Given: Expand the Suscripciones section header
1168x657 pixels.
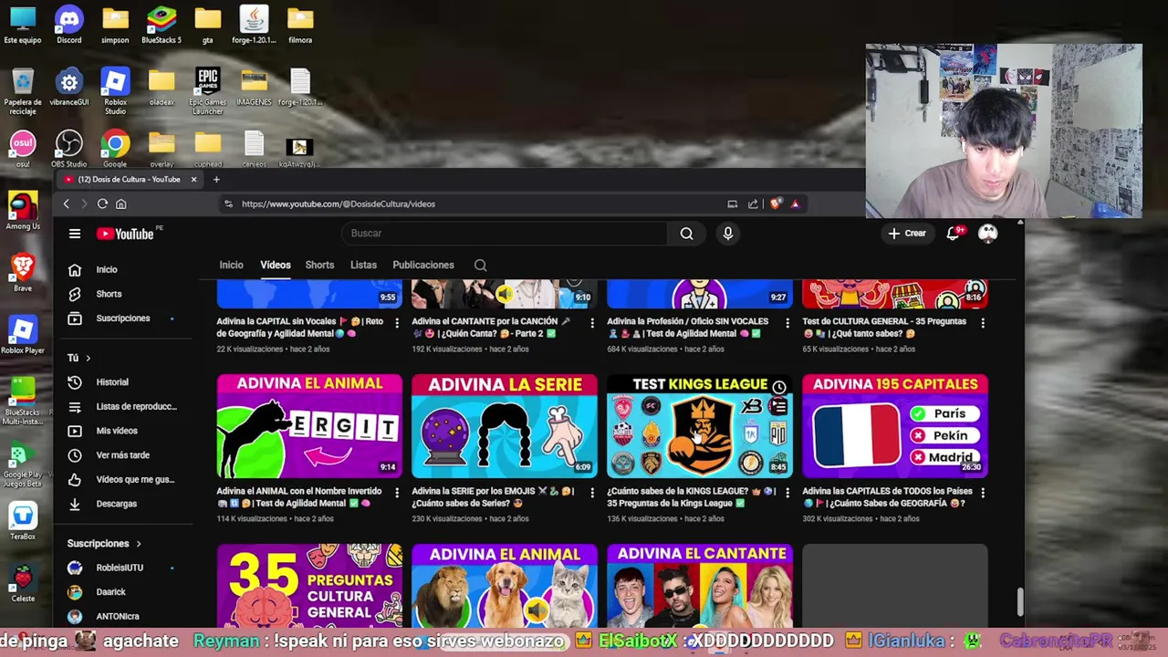Looking at the screenshot, I should coord(104,544).
